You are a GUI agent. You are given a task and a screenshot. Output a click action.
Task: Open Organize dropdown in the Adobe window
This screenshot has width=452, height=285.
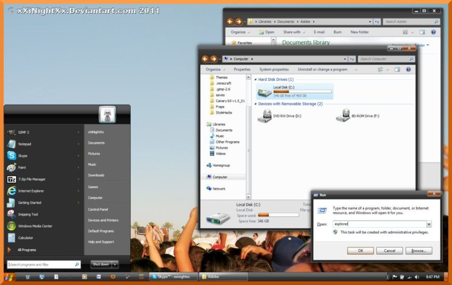240,32
